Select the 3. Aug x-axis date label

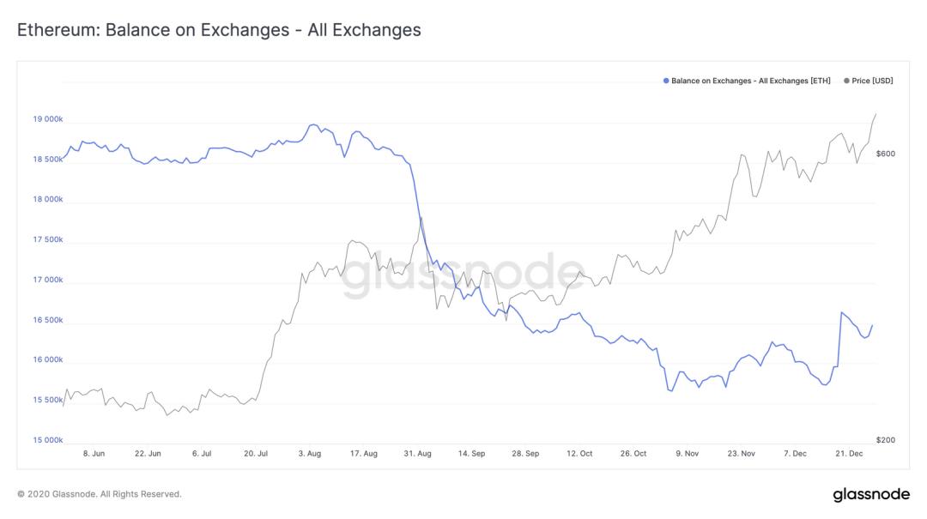click(x=310, y=454)
